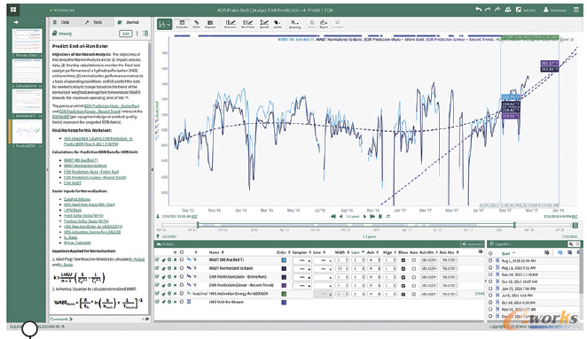Step display range forward with right arrow
Image resolution: width=587 pixels, height=339 pixels.
[364, 216]
